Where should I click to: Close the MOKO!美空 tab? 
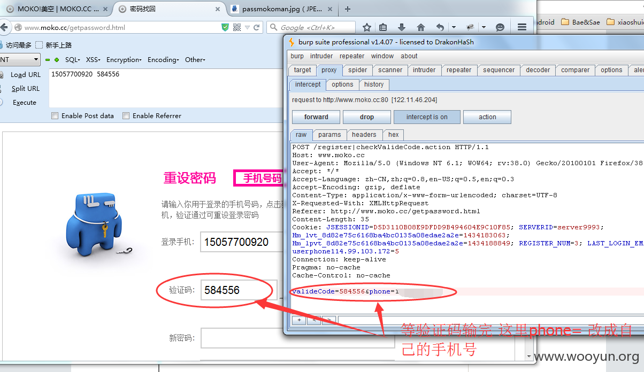point(105,9)
